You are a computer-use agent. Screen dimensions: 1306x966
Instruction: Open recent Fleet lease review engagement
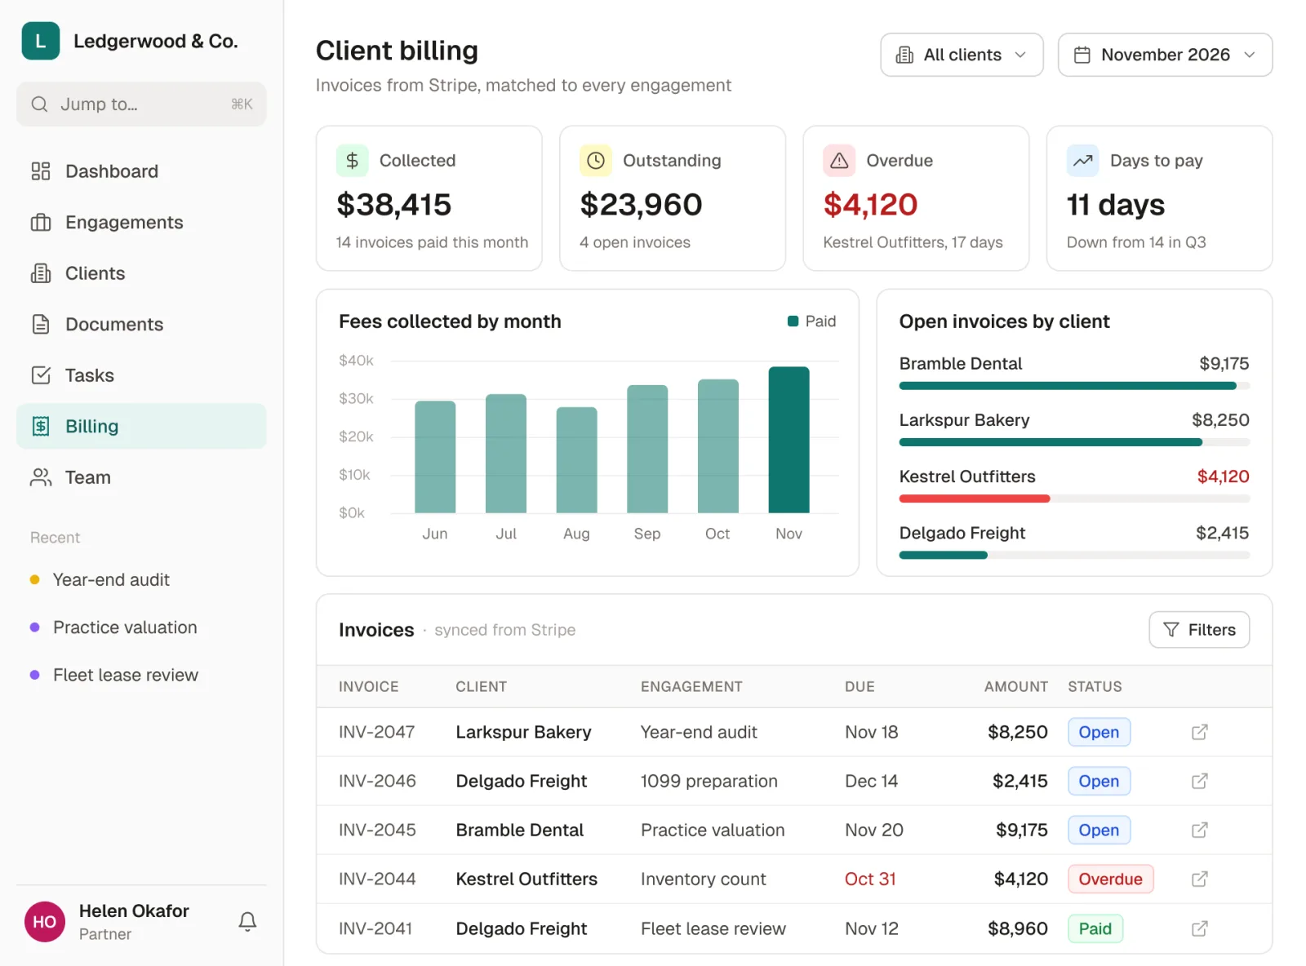pos(126,676)
